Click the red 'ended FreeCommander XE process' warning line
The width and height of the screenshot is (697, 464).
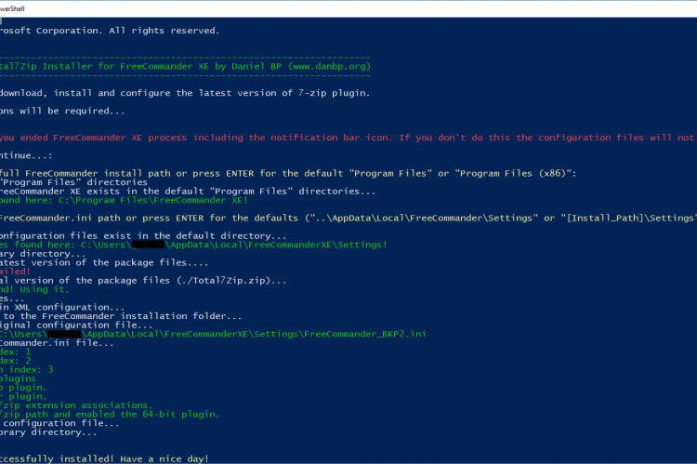[x=348, y=138]
